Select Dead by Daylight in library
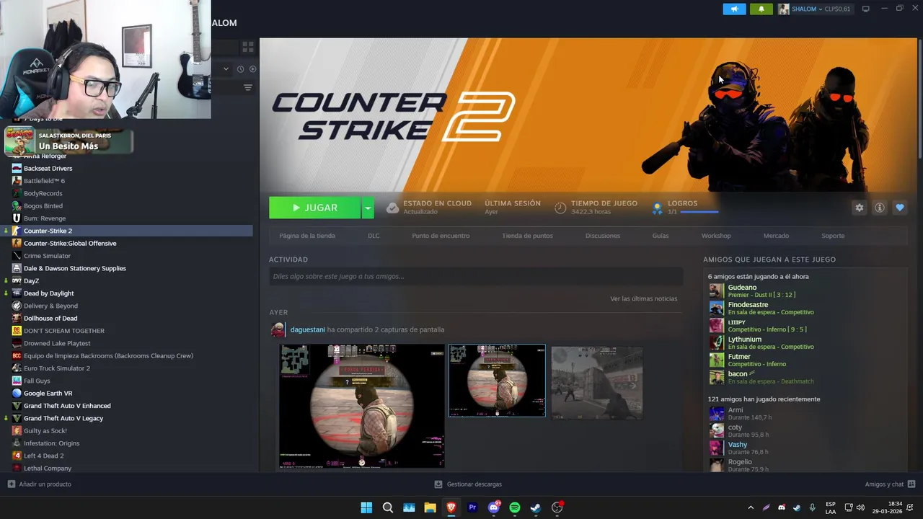The width and height of the screenshot is (923, 519). point(48,293)
